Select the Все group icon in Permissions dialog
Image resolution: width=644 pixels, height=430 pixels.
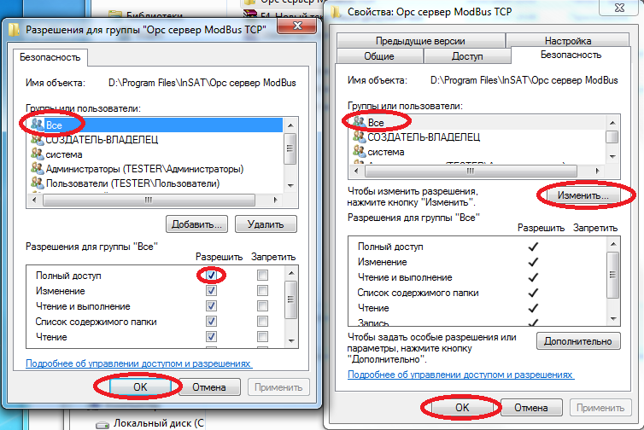point(38,125)
